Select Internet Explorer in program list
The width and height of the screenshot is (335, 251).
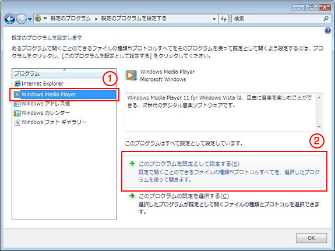click(x=64, y=83)
